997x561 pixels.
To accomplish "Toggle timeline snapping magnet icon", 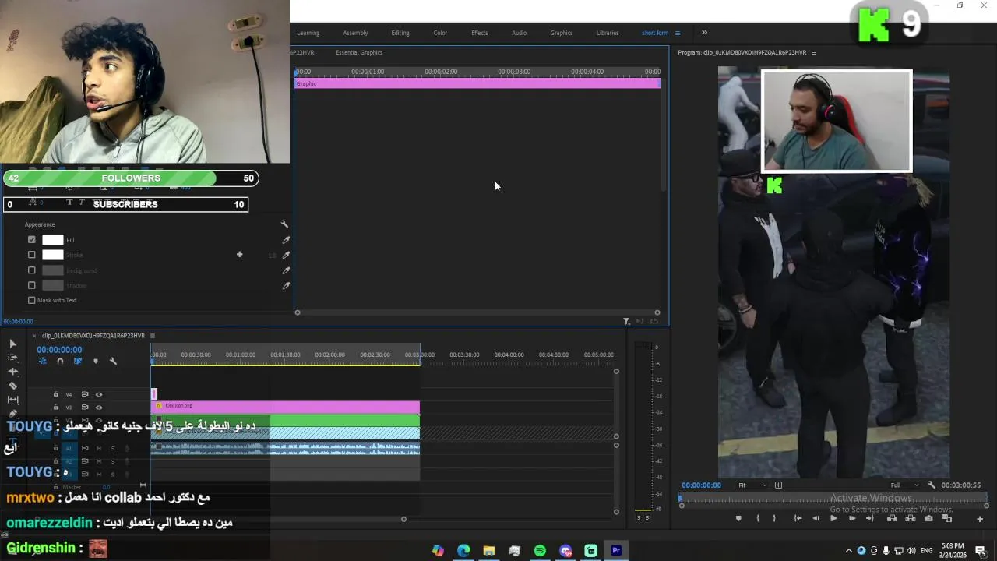I will [60, 361].
